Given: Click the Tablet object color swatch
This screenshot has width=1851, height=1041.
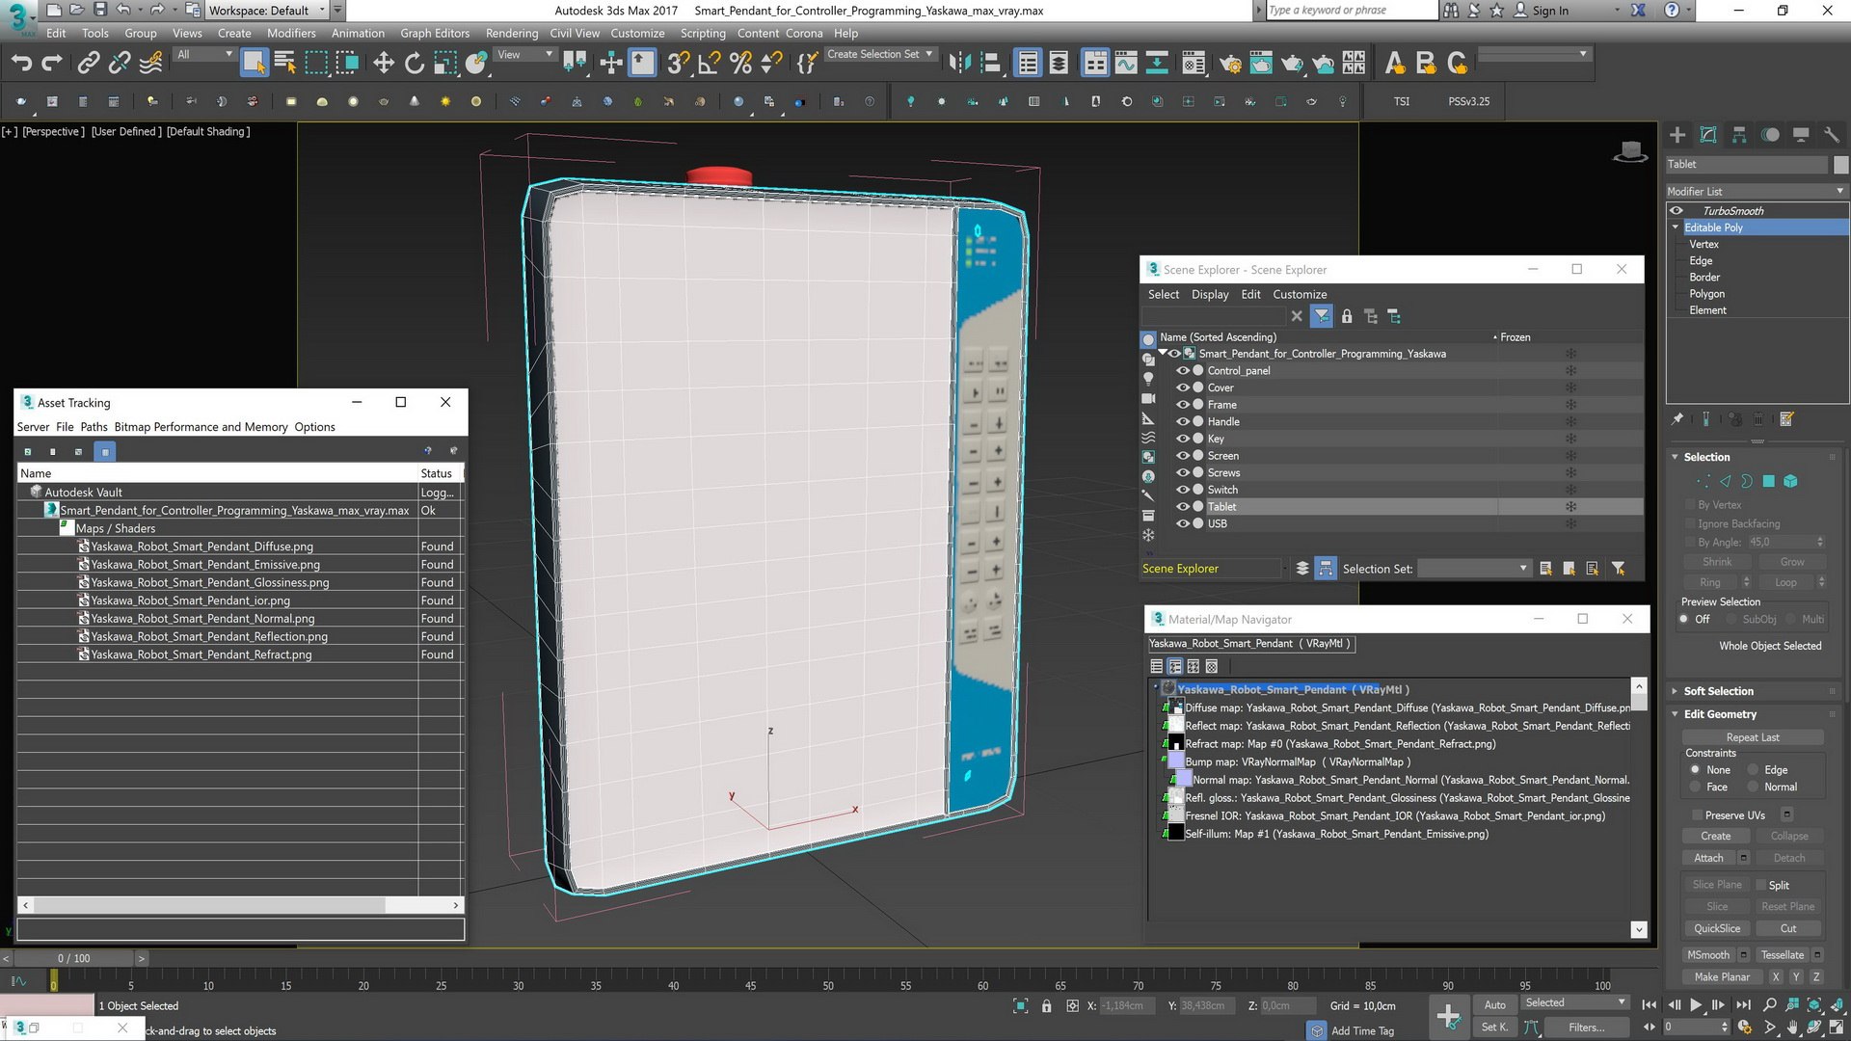Looking at the screenshot, I should pos(1840,165).
